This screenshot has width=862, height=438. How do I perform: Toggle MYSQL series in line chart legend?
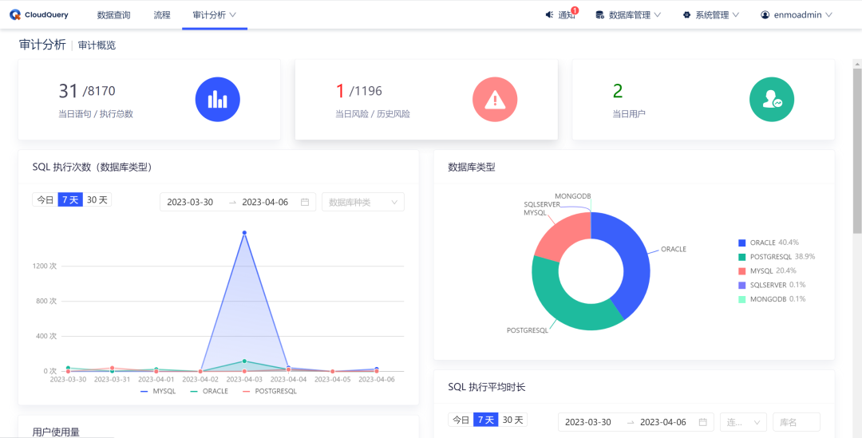(158, 391)
